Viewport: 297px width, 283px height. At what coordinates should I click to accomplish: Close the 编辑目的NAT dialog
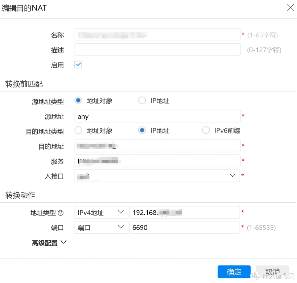click(290, 8)
